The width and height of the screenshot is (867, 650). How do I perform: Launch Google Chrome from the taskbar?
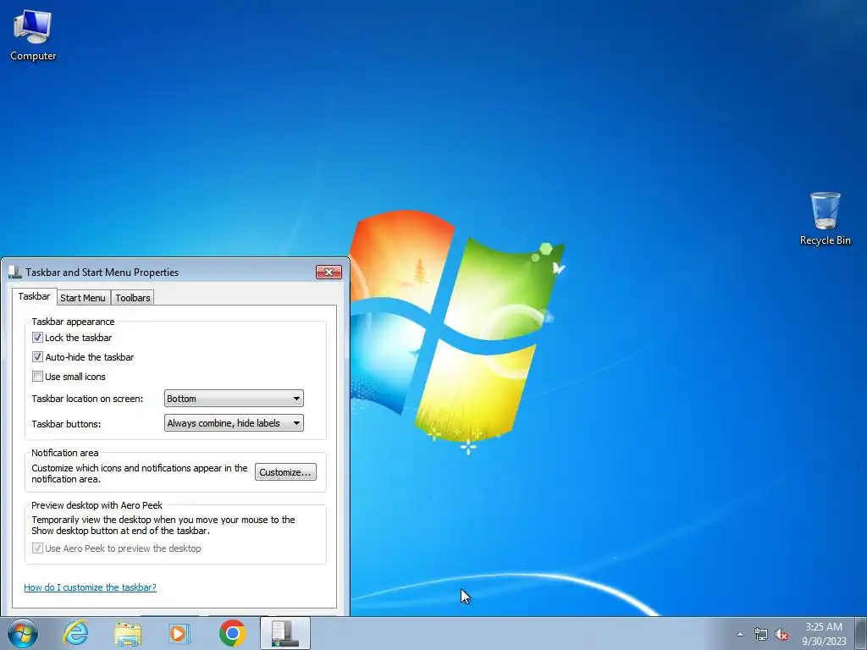[x=232, y=633]
